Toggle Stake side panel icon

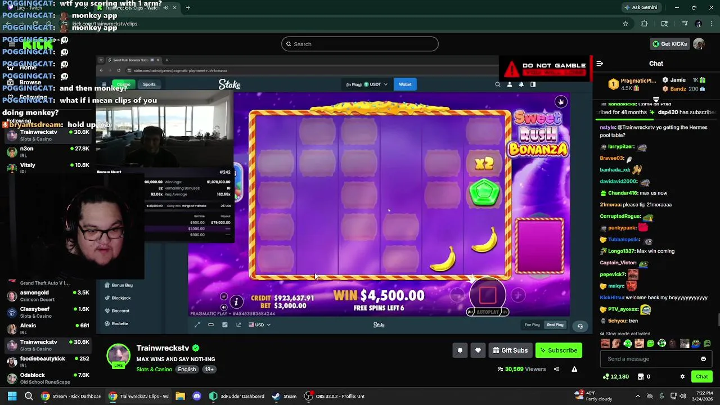point(533,84)
